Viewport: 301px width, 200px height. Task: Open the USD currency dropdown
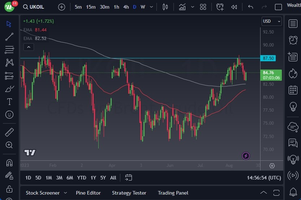(271, 21)
